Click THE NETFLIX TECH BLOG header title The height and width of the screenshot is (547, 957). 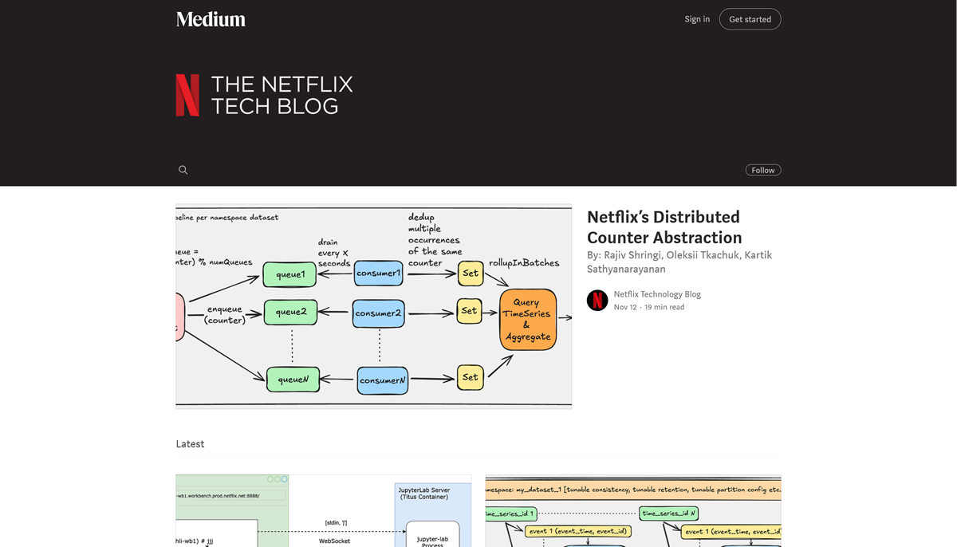tap(281, 95)
